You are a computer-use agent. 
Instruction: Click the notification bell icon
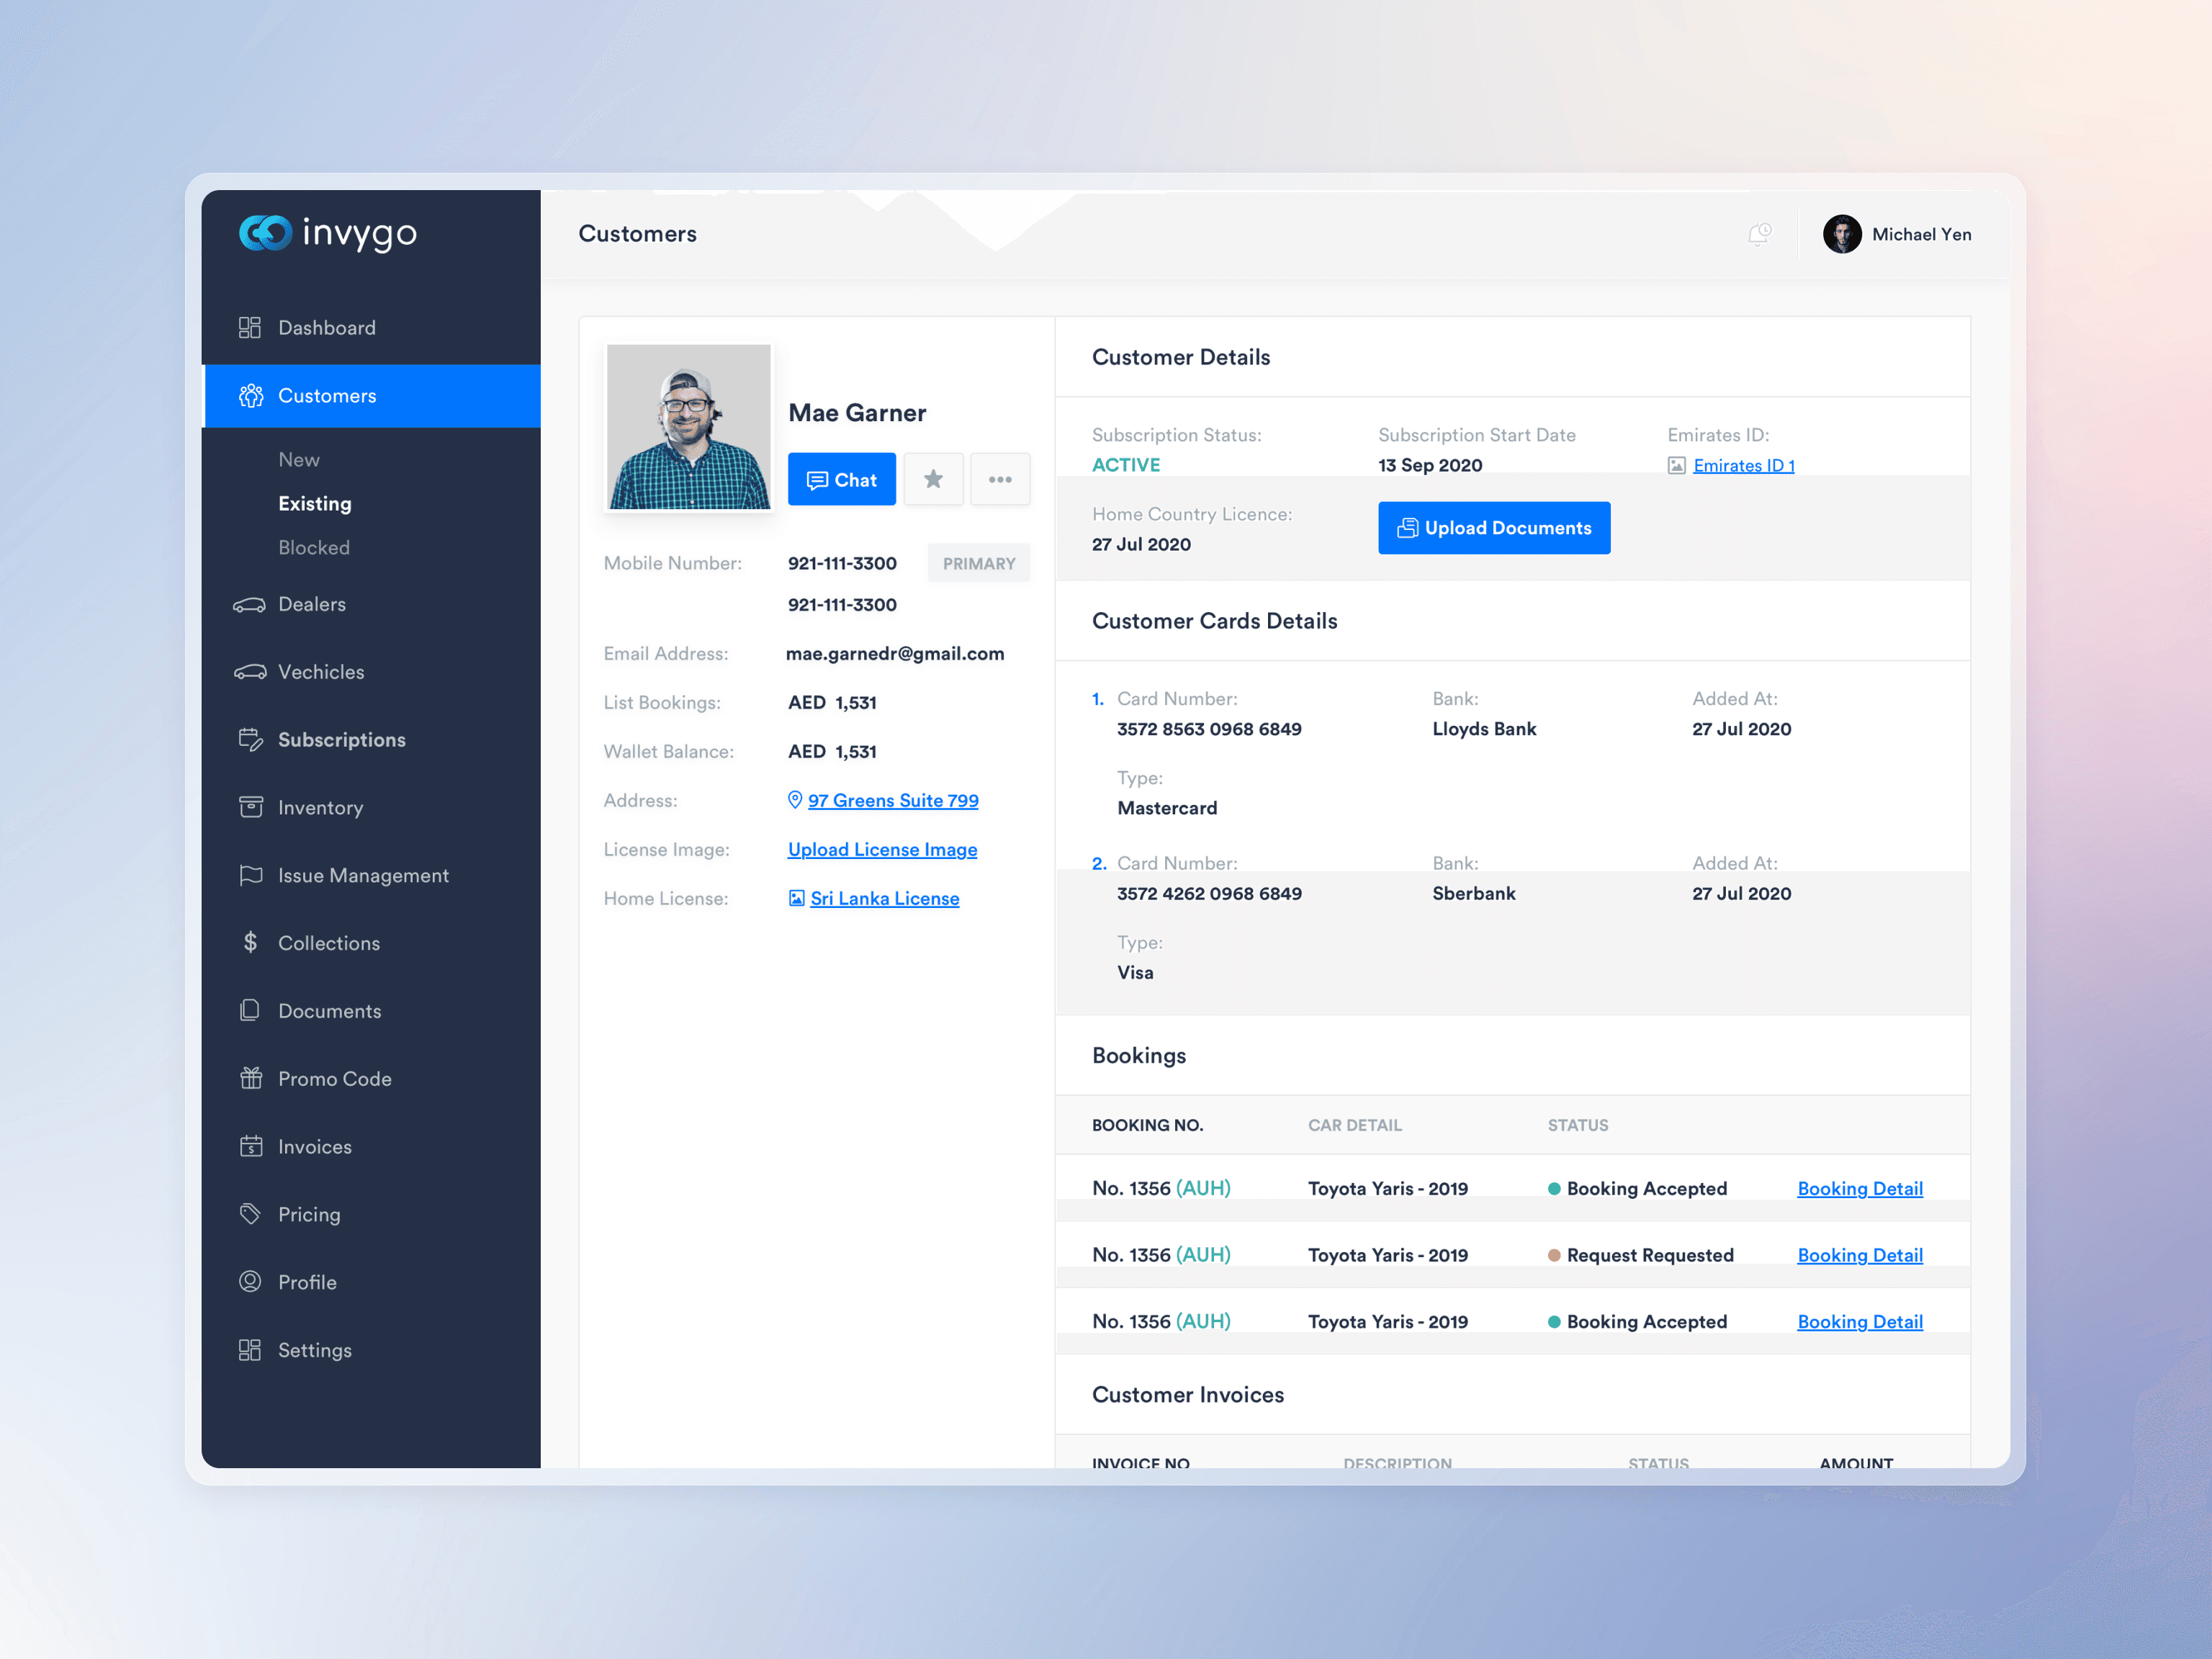1759,234
